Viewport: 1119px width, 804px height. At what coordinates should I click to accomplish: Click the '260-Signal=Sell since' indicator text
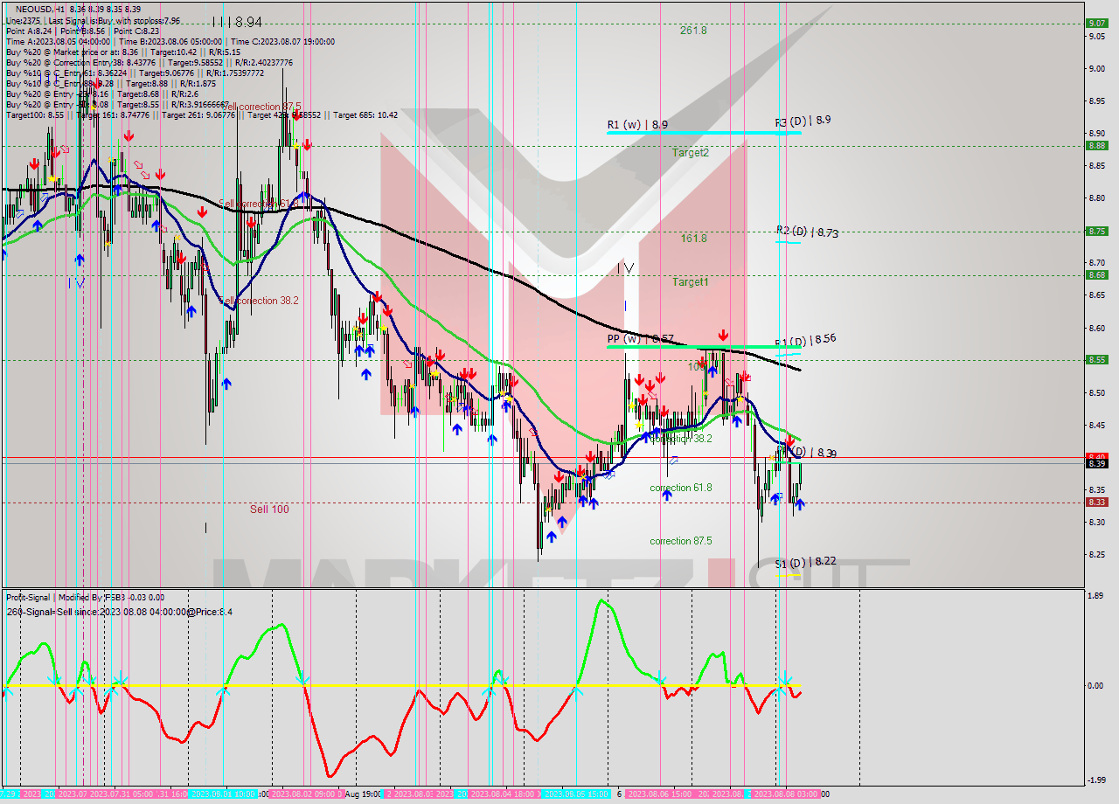119,612
